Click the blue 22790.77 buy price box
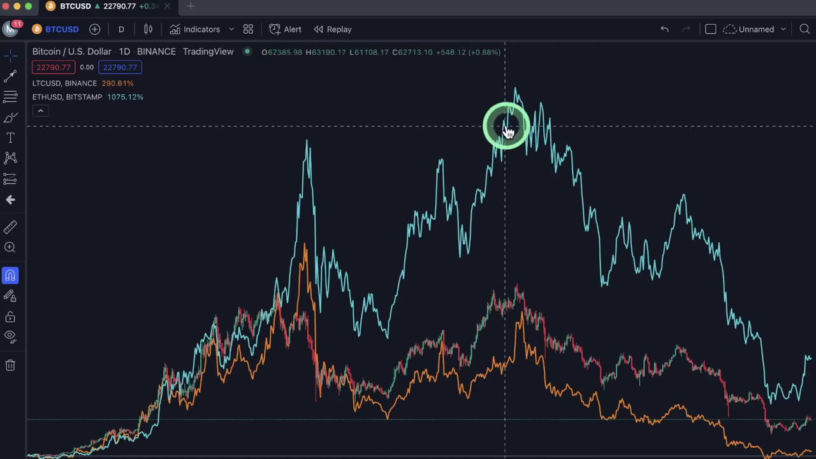This screenshot has height=459, width=816. coord(120,68)
